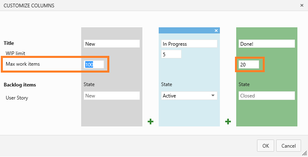The height and width of the screenshot is (157, 308).
Task: Confirm changes with the OK button
Action: coord(266,146)
